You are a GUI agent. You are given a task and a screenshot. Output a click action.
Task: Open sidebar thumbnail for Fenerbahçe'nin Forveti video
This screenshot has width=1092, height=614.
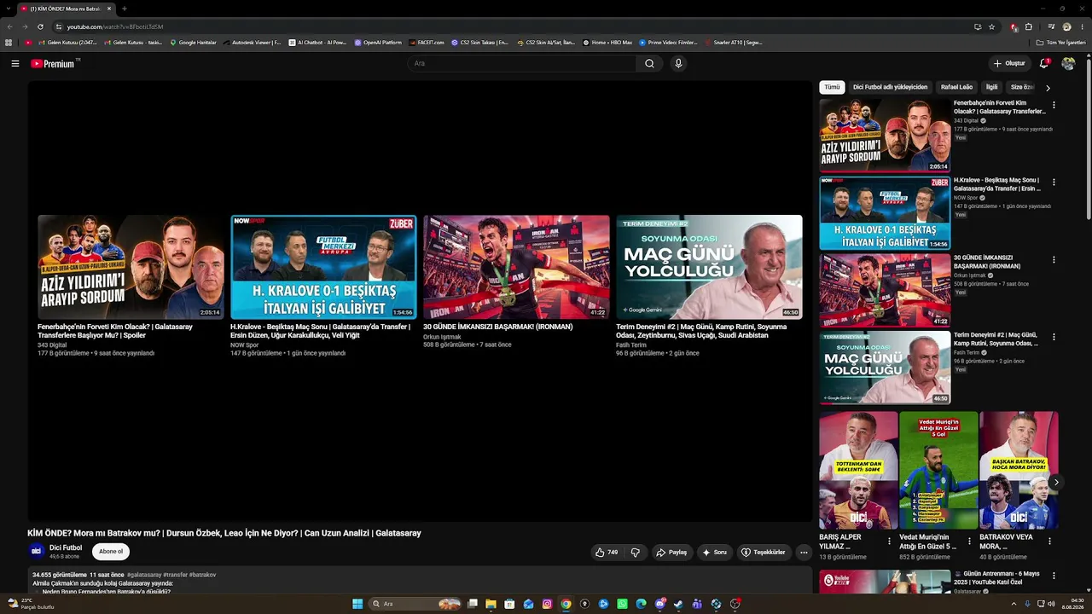tap(885, 136)
